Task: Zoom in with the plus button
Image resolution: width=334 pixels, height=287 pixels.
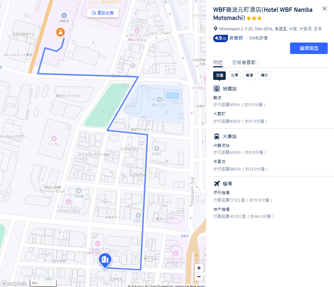Action: click(x=199, y=268)
